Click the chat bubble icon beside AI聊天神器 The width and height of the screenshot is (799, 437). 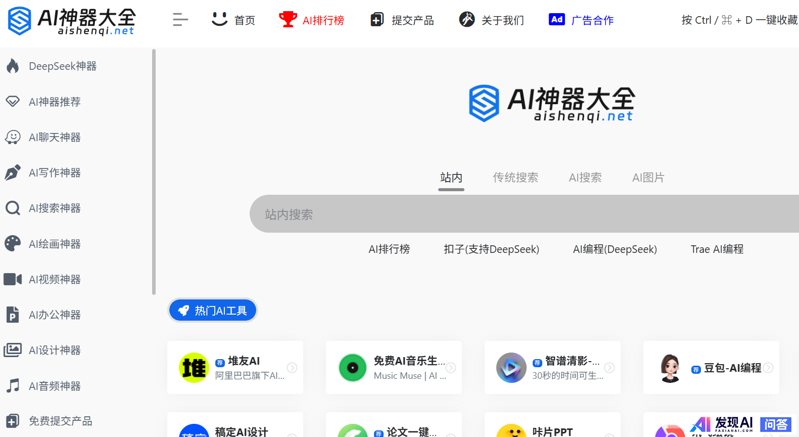click(13, 137)
